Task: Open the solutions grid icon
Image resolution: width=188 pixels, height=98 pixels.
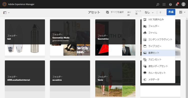Action: (164, 5)
